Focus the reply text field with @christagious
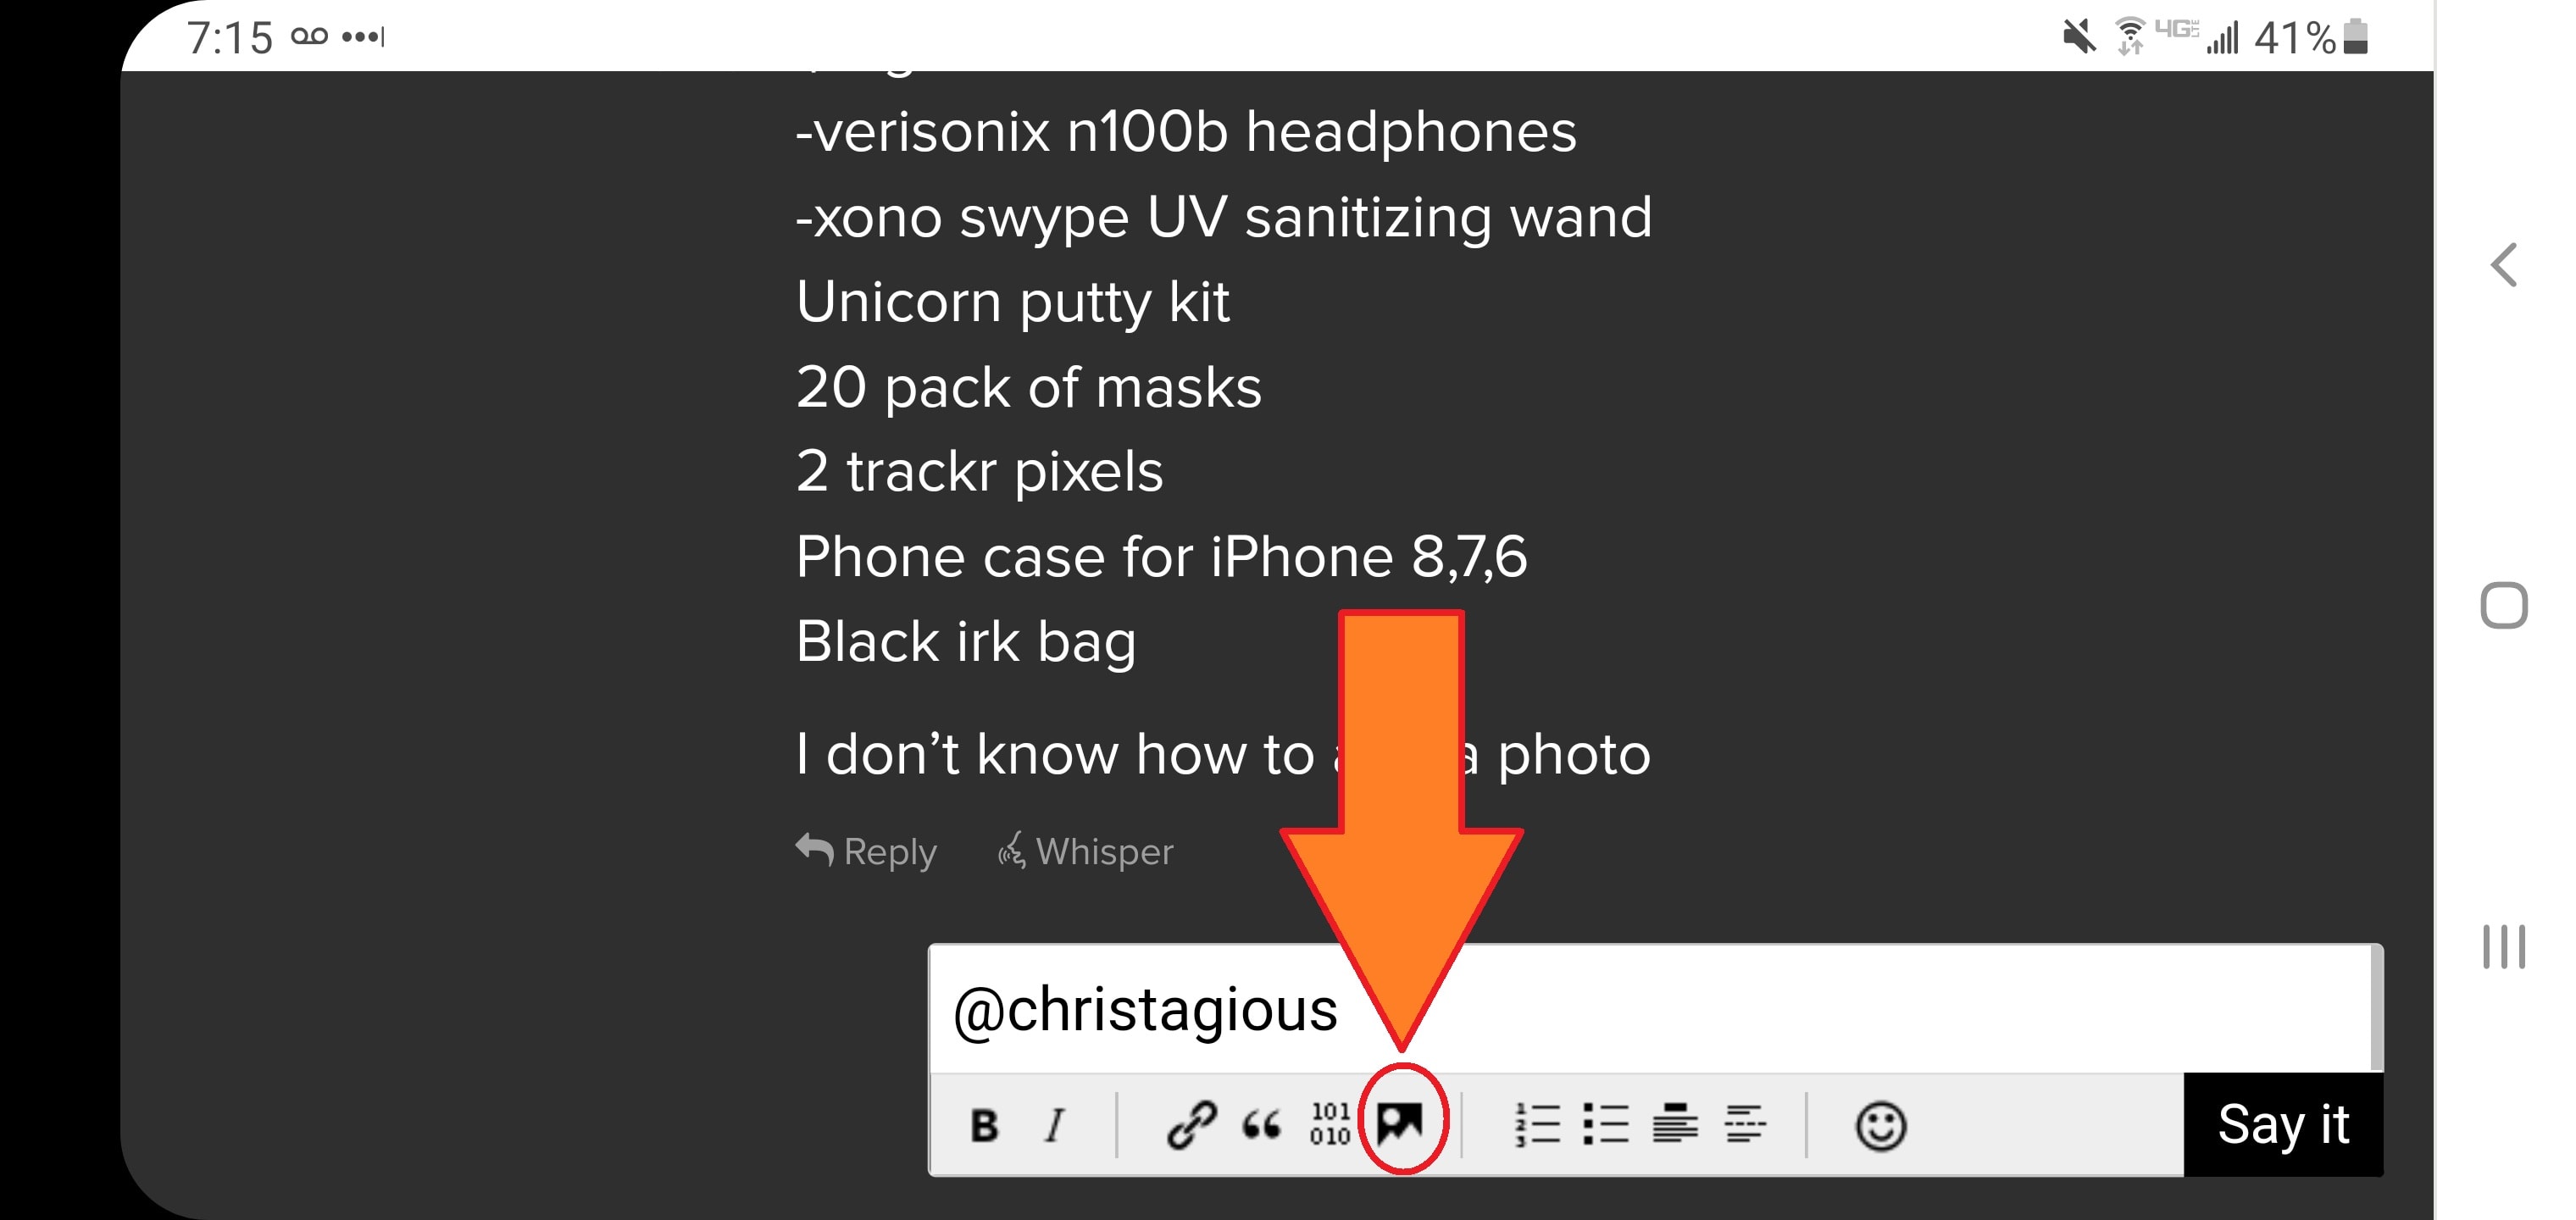 pos(1650,1009)
